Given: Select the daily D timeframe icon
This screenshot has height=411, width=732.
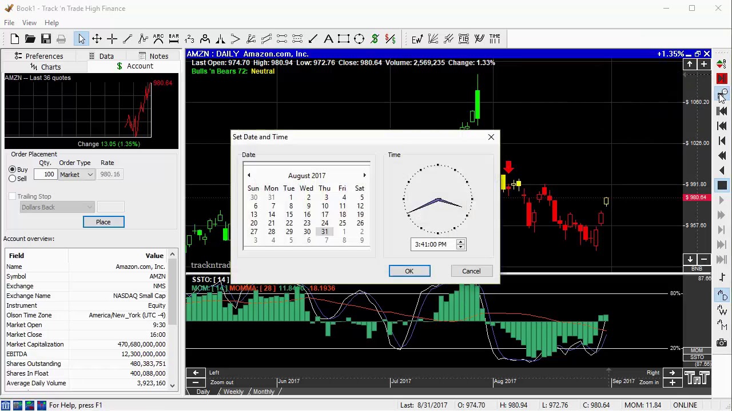Looking at the screenshot, I should pyautogui.click(x=722, y=295).
